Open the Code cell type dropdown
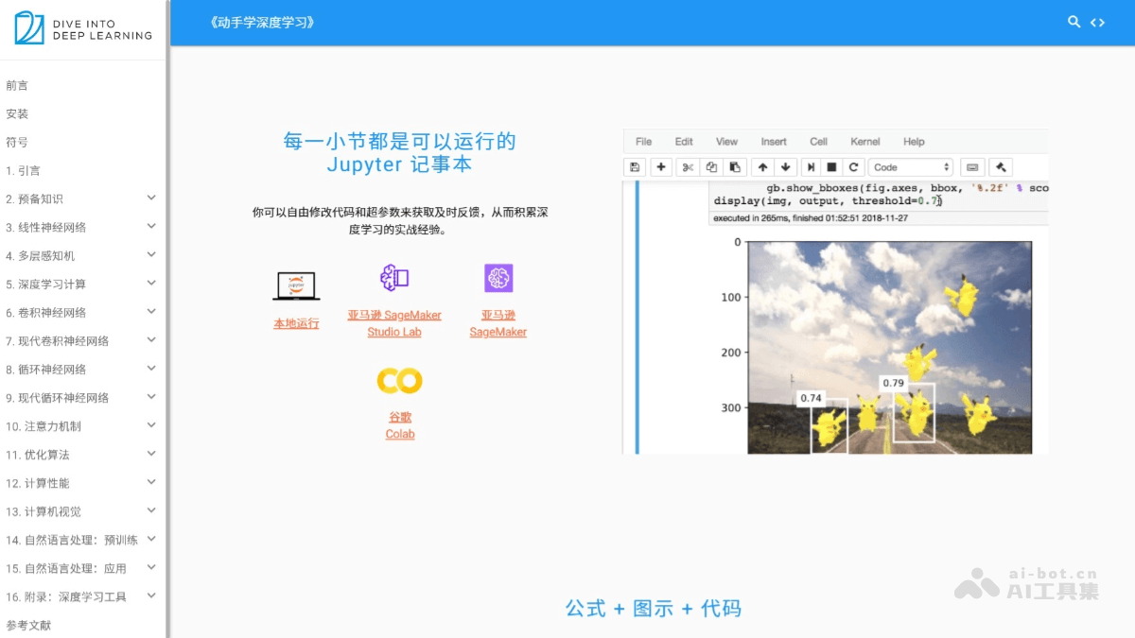 click(x=910, y=167)
